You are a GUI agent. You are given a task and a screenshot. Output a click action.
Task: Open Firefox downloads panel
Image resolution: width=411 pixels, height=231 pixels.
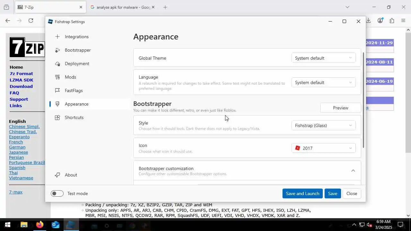(x=369, y=21)
